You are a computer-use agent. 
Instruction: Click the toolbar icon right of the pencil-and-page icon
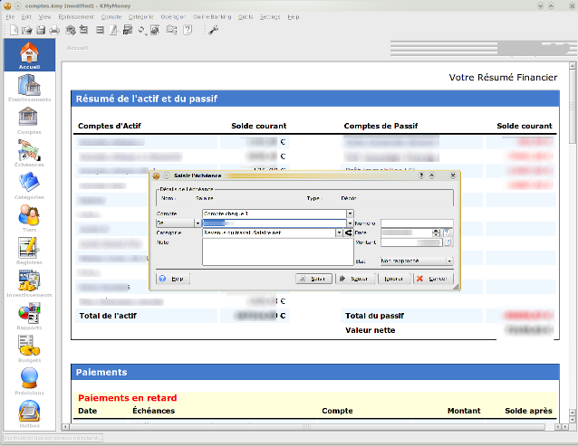point(128,30)
